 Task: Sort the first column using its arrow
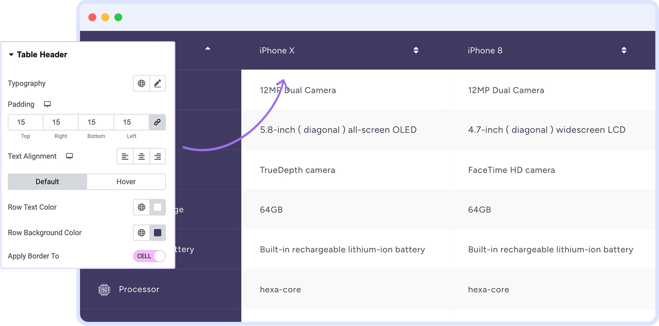click(x=208, y=49)
